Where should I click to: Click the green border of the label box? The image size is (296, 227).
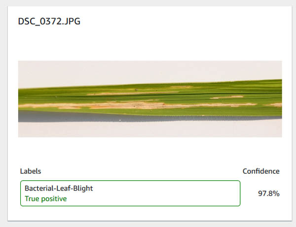point(130,181)
